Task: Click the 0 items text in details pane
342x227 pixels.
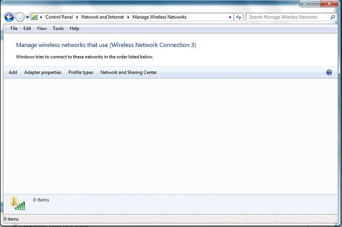Action: (x=41, y=200)
